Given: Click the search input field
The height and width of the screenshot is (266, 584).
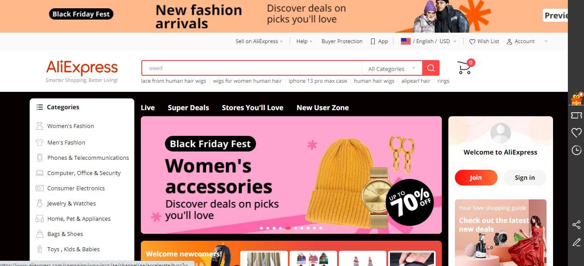Looking at the screenshot, I should coord(252,68).
